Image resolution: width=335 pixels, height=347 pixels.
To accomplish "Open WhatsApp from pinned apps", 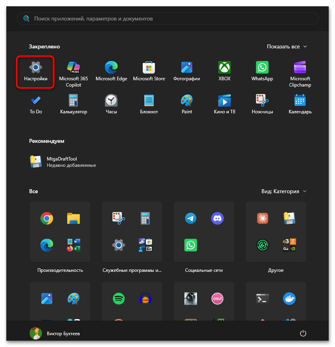I will tap(262, 71).
